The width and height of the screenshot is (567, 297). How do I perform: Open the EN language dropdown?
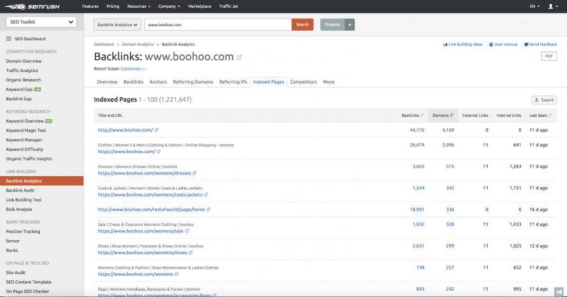point(534,6)
